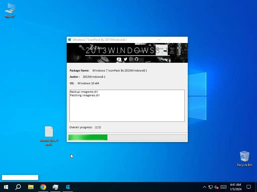
Task: Click the muted volume tray icon
Action: pyautogui.click(x=216, y=187)
